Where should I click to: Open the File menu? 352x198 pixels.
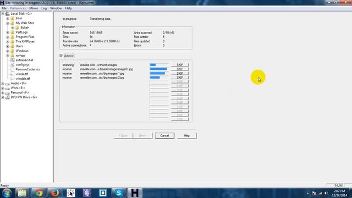4,8
